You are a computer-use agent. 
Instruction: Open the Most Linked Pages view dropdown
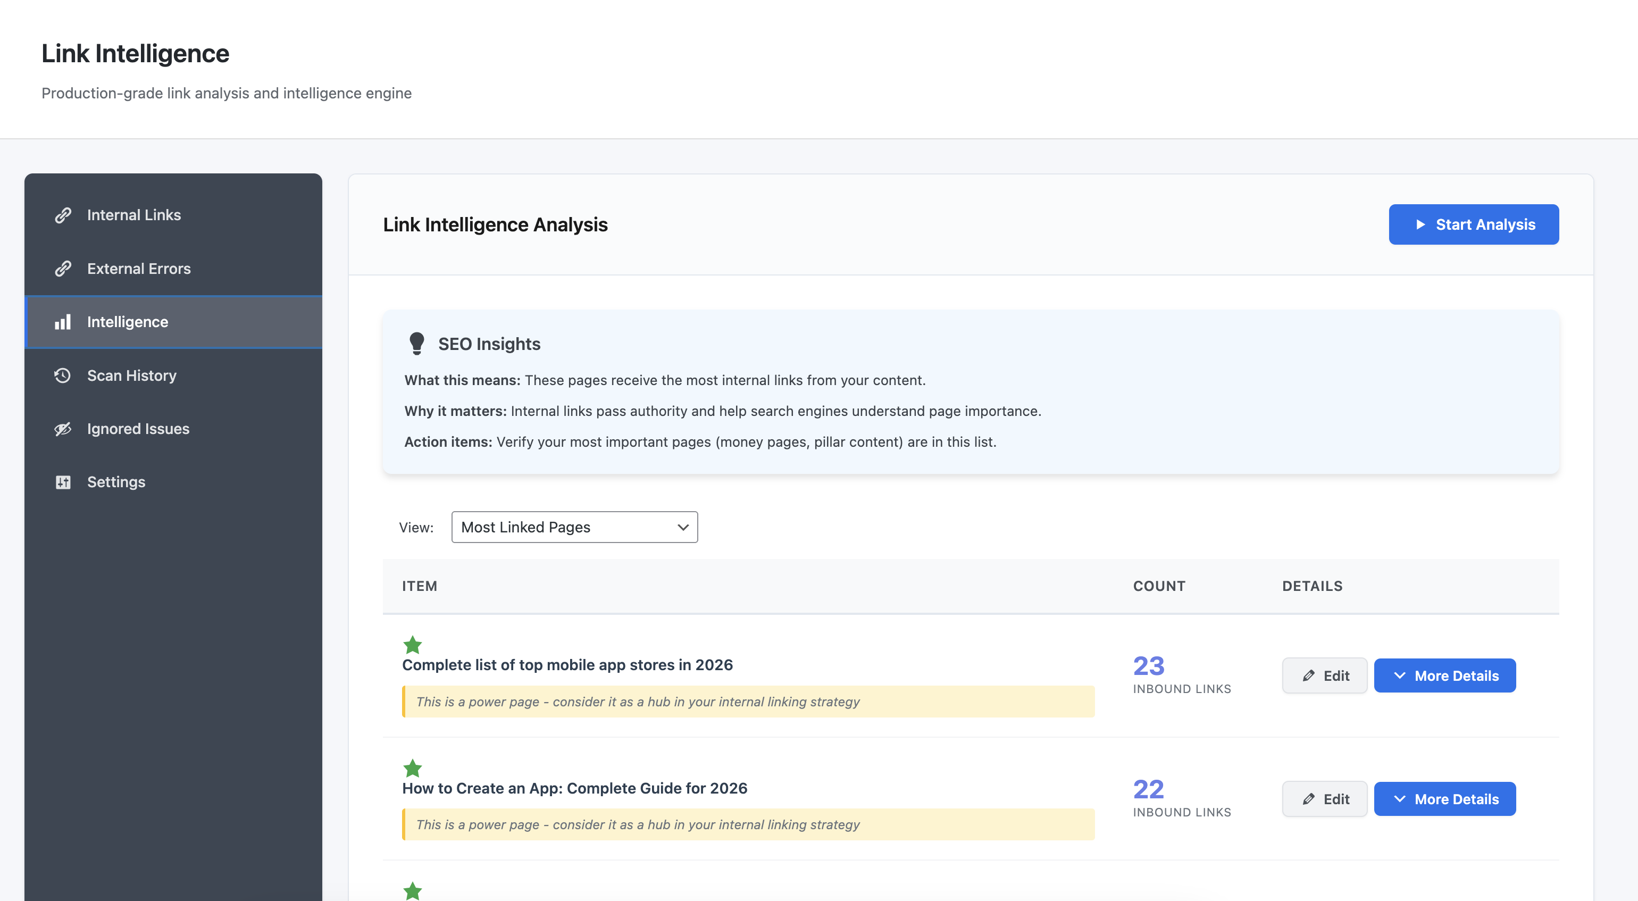[573, 527]
